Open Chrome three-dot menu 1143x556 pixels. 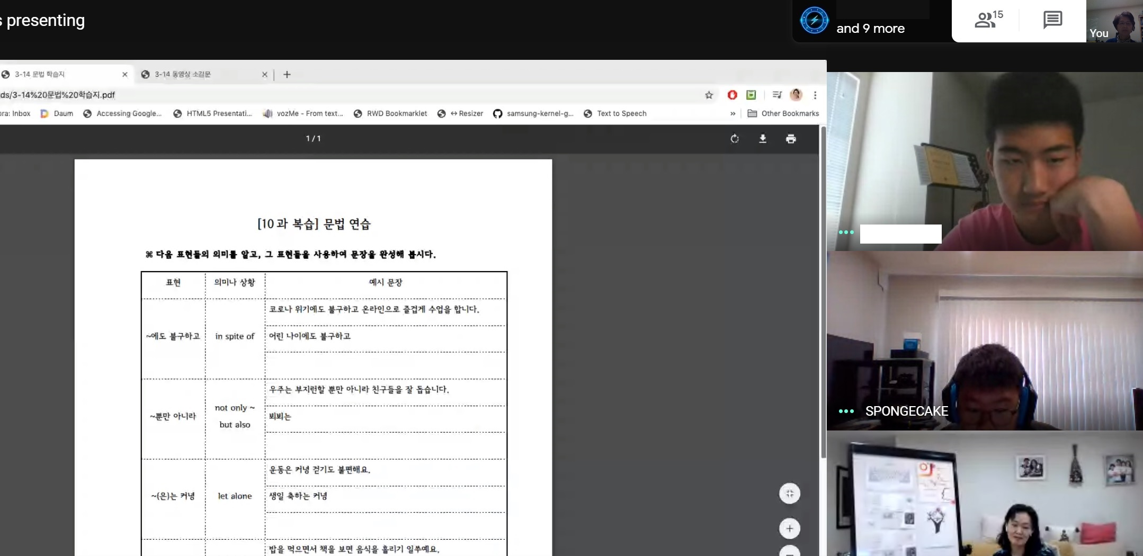pos(815,95)
